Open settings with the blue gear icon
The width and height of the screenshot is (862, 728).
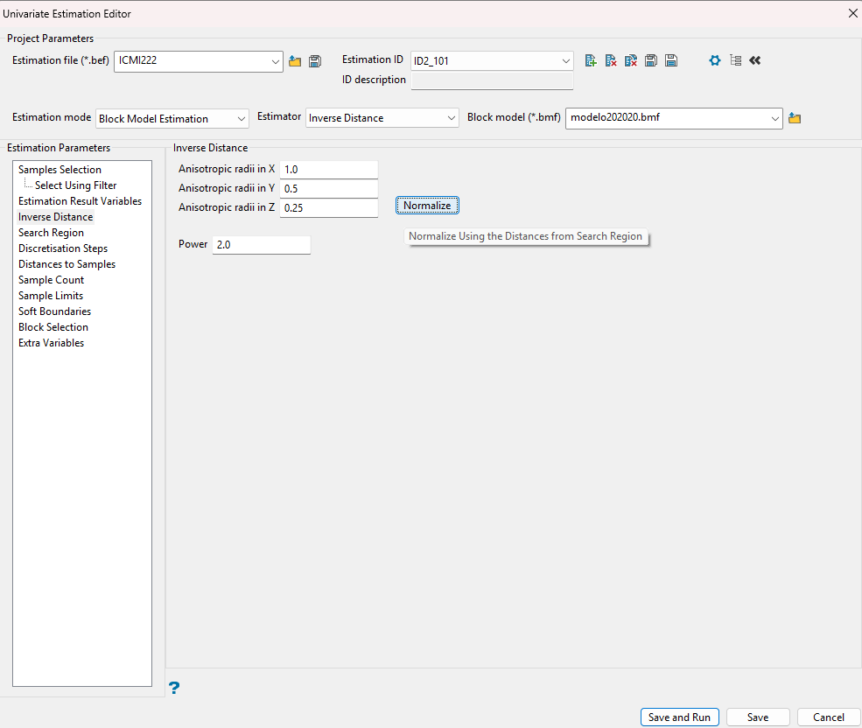pos(715,60)
